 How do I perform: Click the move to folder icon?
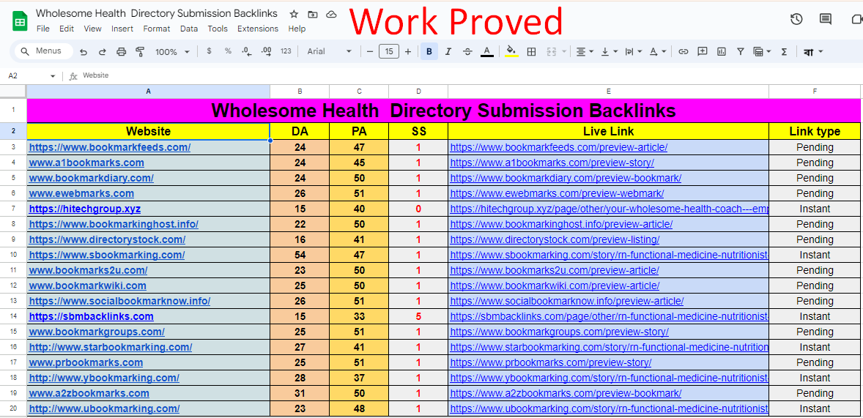(x=313, y=15)
